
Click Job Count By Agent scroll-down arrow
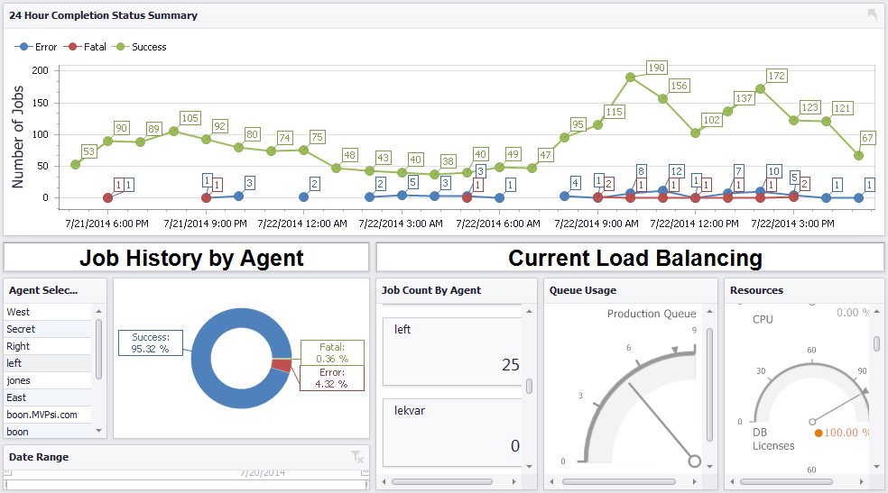[529, 467]
